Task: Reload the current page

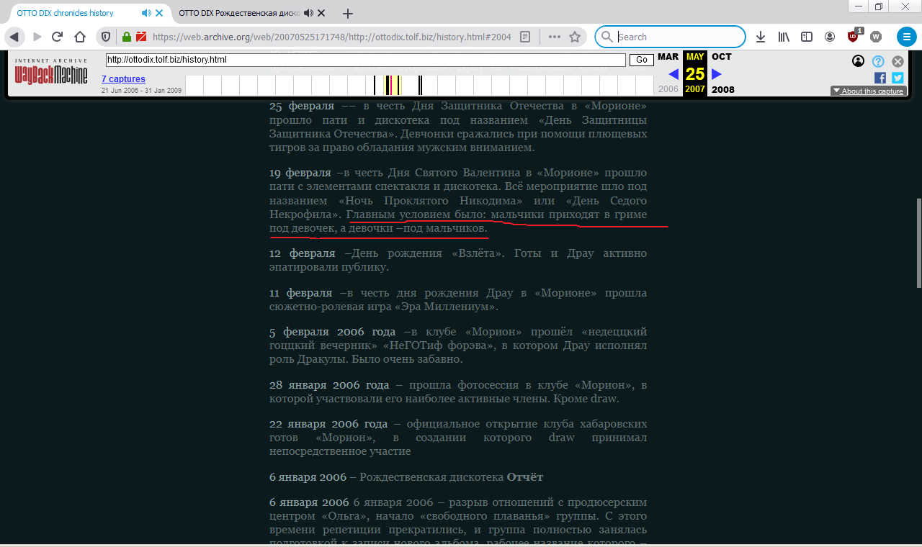Action: [x=58, y=37]
